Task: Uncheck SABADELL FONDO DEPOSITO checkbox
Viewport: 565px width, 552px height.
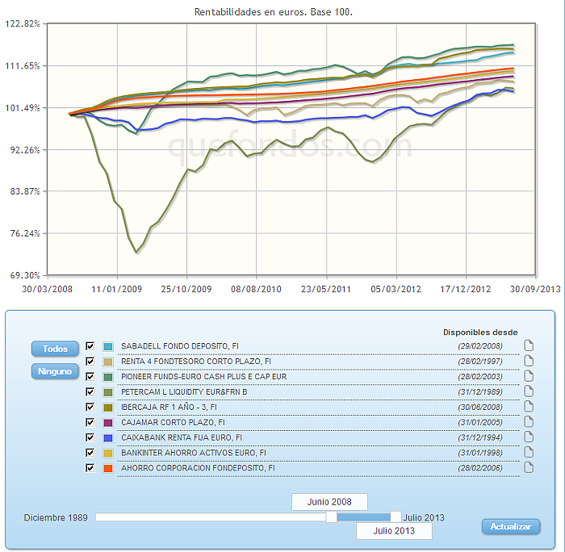Action: point(90,346)
